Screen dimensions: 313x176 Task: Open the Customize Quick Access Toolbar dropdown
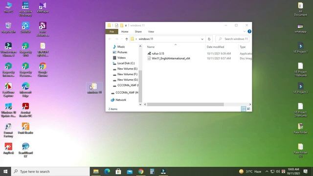[126, 25]
